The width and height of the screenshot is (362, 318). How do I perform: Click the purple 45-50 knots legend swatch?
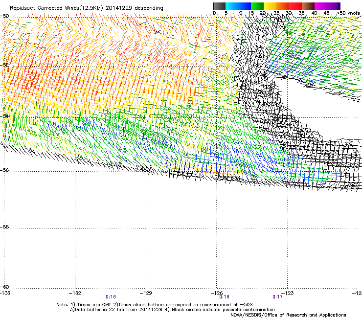pyautogui.click(x=334, y=6)
